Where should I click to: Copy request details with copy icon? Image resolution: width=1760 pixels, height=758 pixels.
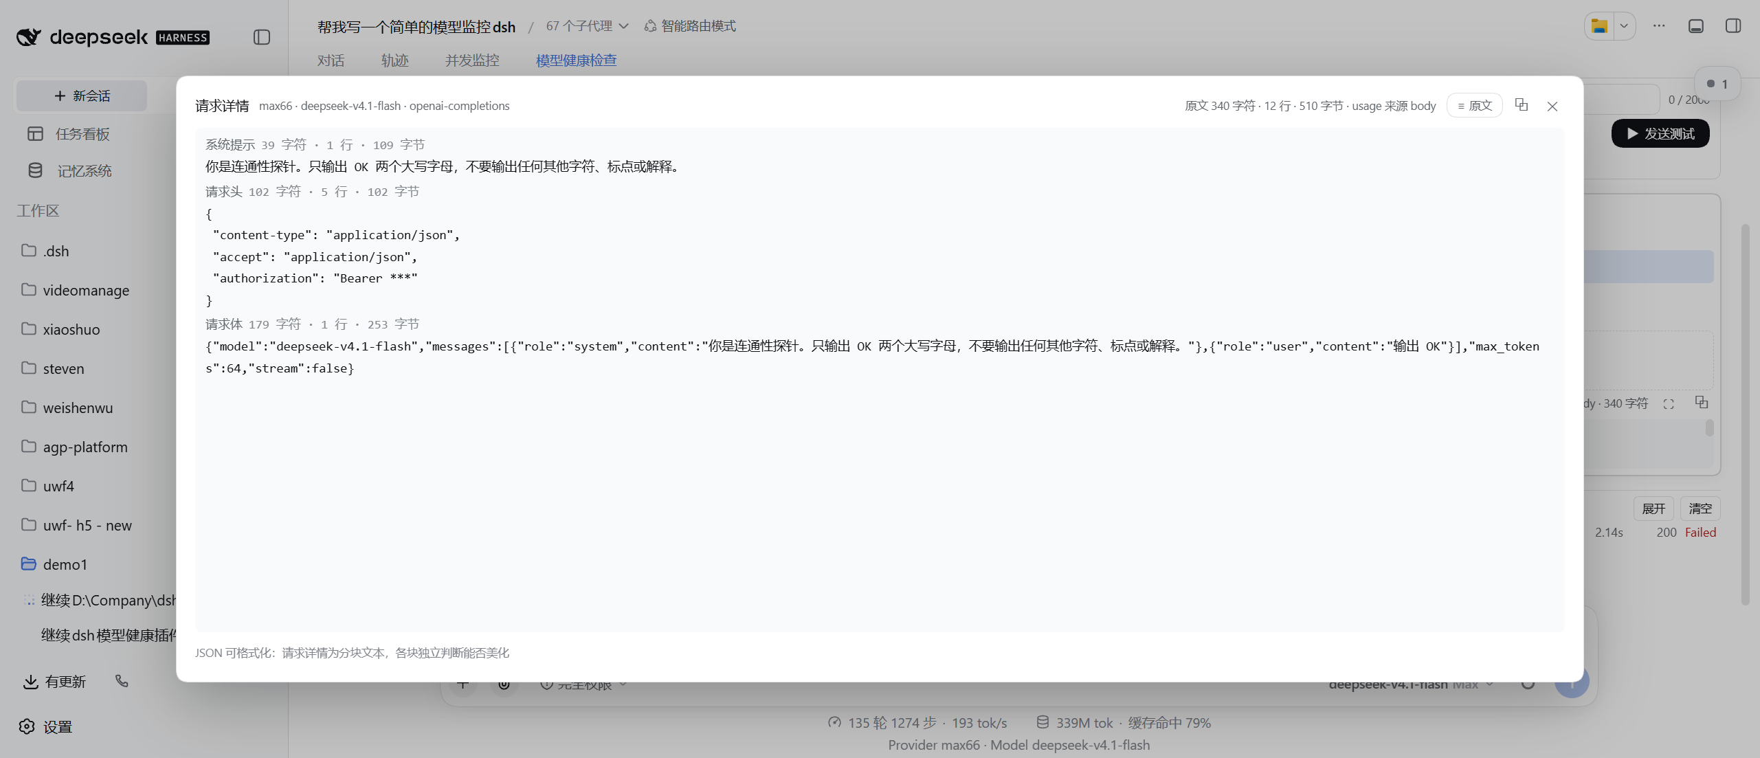[1522, 105]
